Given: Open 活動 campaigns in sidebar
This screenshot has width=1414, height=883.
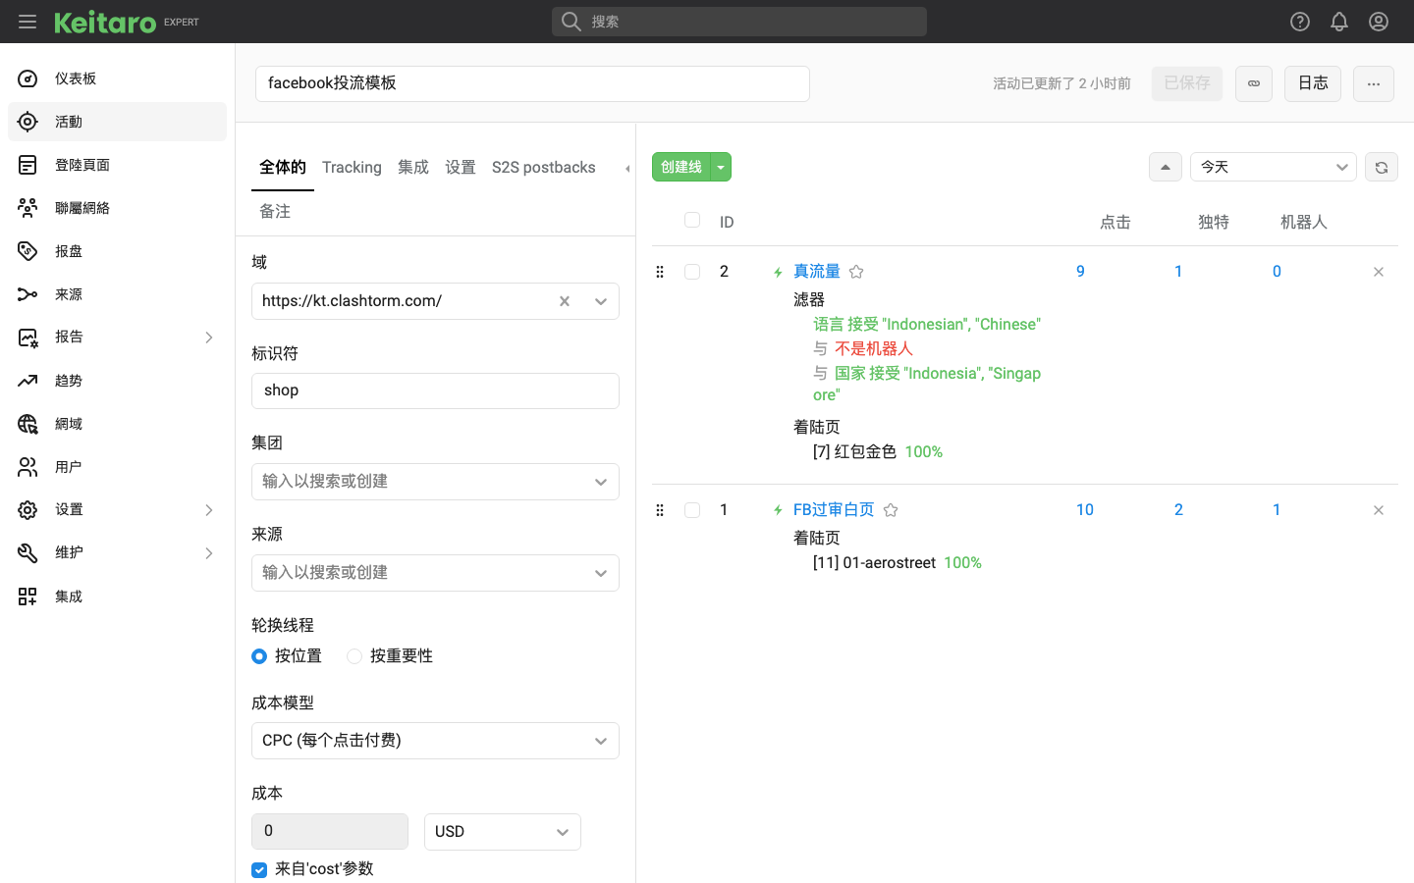Looking at the screenshot, I should coord(117,122).
